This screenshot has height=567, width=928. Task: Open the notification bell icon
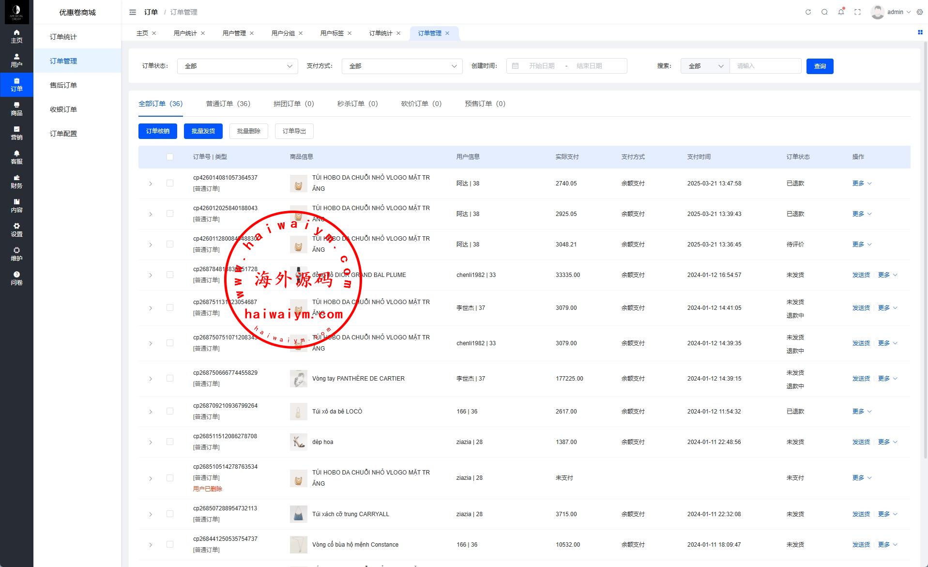pyautogui.click(x=841, y=12)
